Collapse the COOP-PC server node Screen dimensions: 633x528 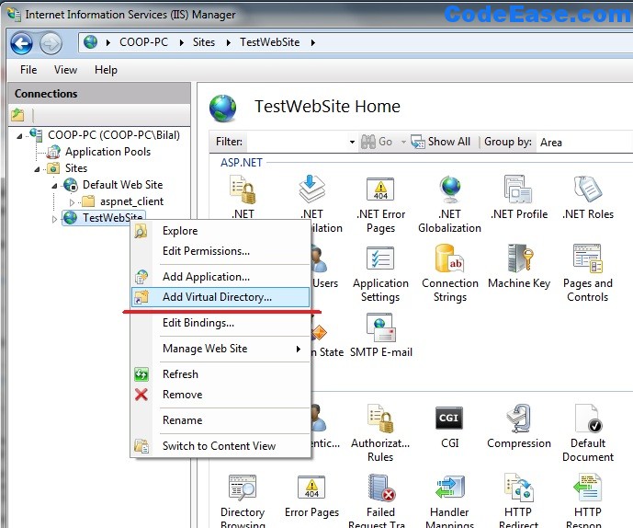point(19,136)
